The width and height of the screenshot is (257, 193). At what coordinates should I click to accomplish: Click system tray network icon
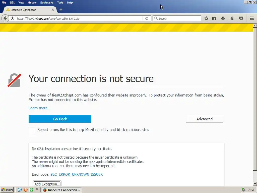tap(243, 190)
